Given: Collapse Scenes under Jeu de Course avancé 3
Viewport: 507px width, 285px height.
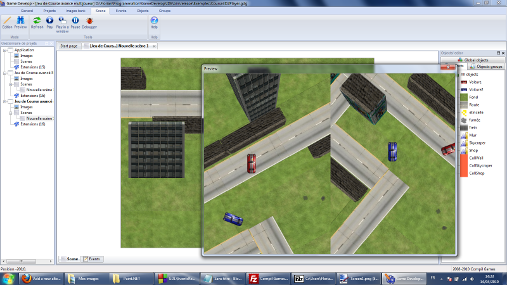Looking at the screenshot, I should click(x=11, y=84).
